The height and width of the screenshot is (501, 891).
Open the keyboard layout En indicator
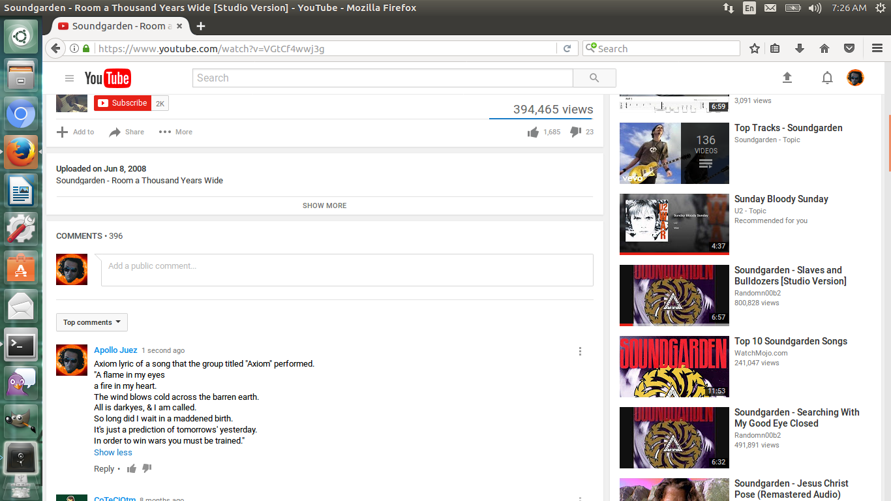(749, 8)
